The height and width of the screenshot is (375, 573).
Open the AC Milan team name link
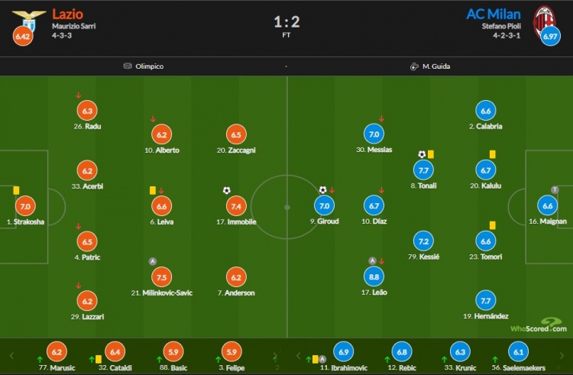point(494,15)
